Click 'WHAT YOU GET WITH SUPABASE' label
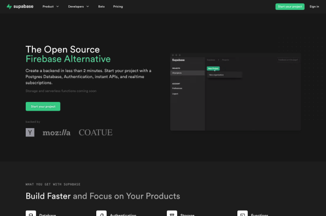Screen dimensions: 326x216 53,184
